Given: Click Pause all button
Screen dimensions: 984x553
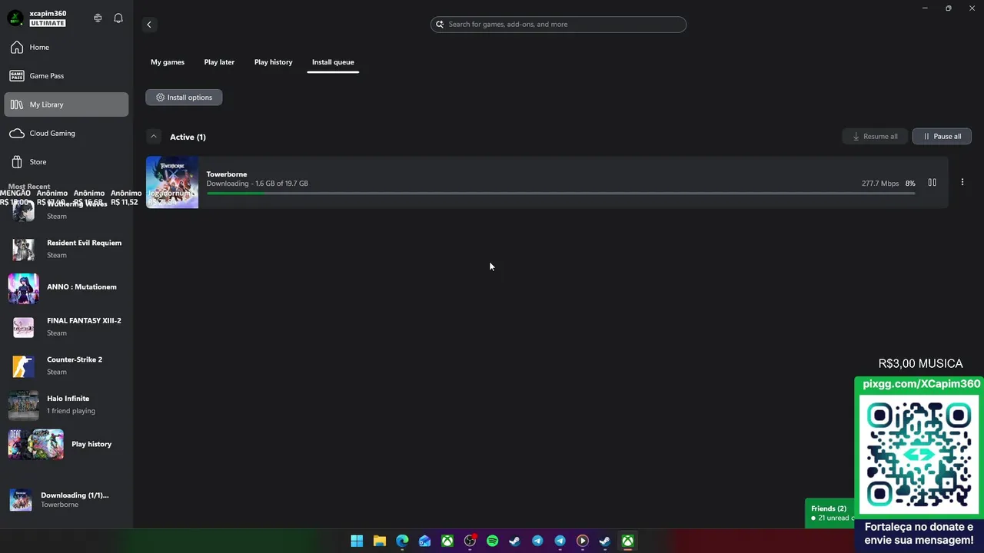Looking at the screenshot, I should click(942, 137).
